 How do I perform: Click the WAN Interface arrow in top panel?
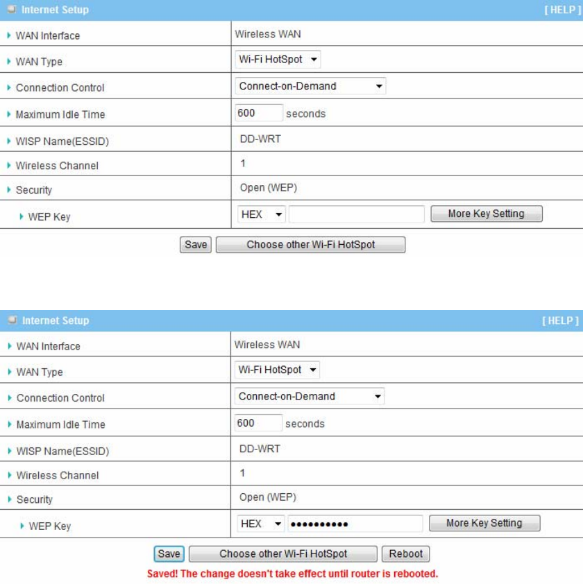pos(9,35)
